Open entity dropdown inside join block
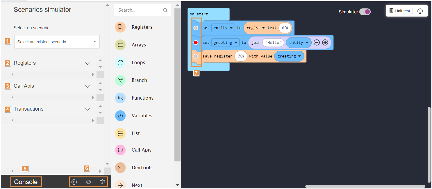Image resolution: width=432 pixels, height=189 pixels. [299, 42]
